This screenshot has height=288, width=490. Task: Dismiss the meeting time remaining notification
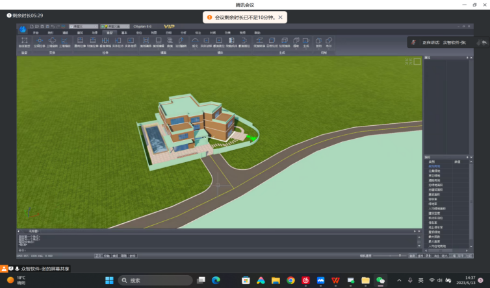pos(280,18)
